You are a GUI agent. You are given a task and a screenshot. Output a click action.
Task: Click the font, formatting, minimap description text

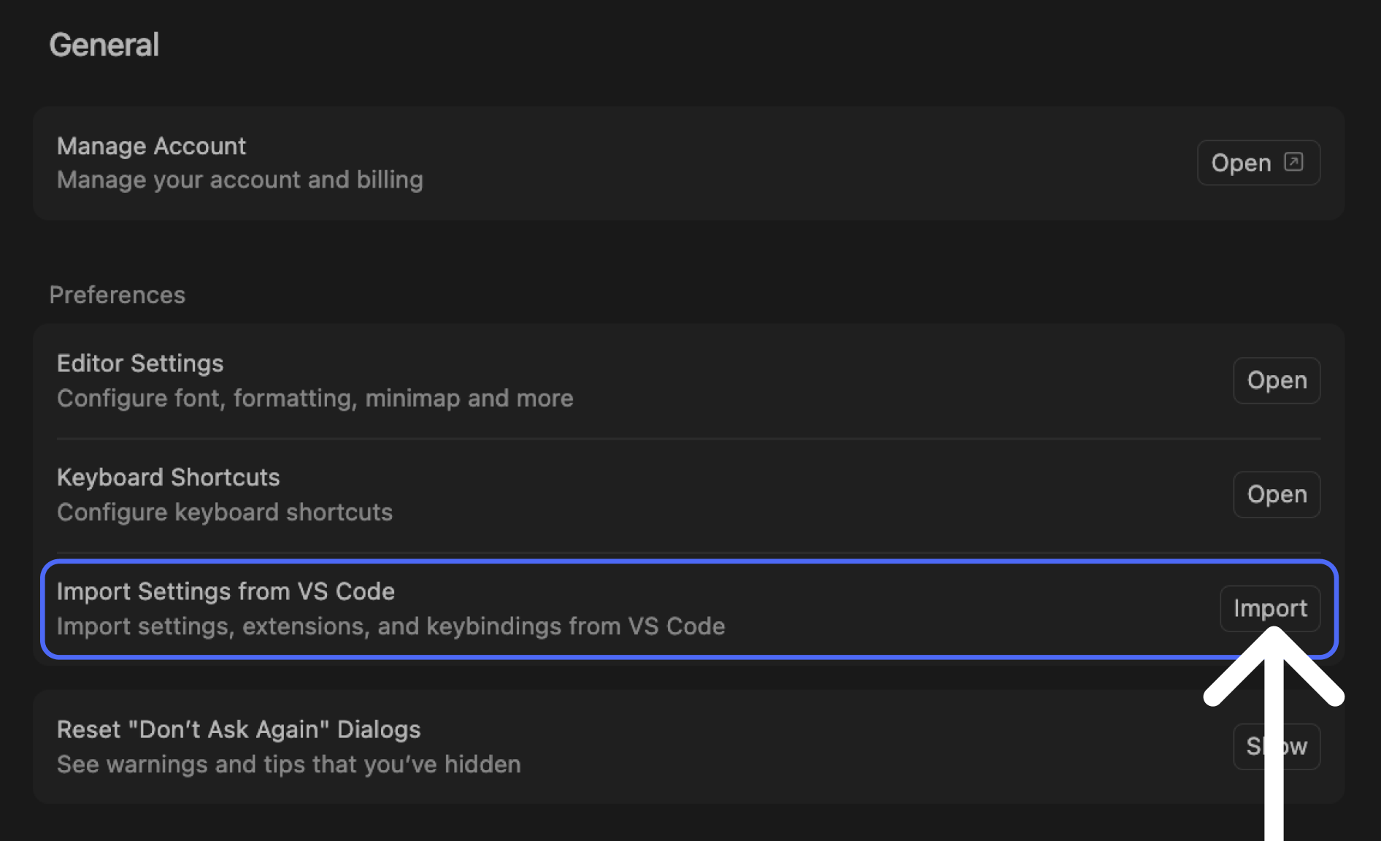[x=315, y=399]
